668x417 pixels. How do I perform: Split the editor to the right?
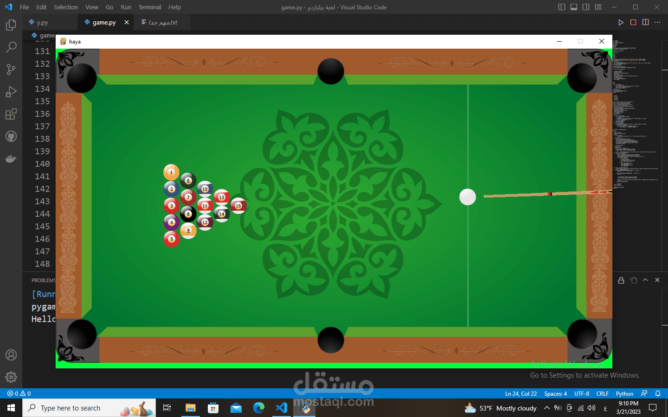coord(645,22)
